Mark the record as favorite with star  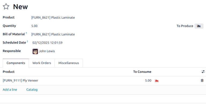[x=6, y=6]
